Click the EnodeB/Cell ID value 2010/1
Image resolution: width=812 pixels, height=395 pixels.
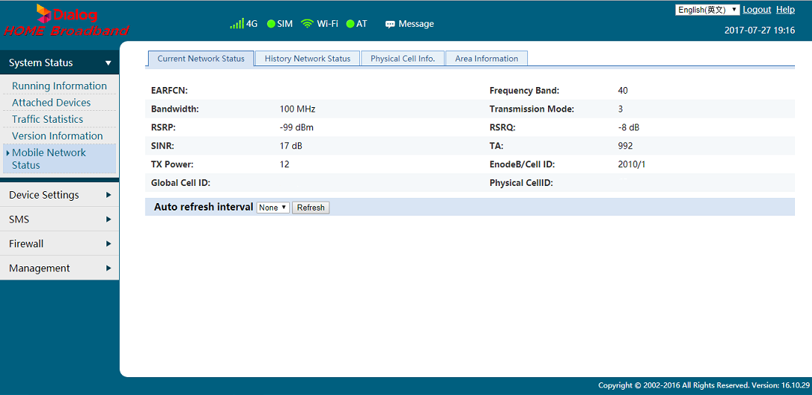coord(632,164)
